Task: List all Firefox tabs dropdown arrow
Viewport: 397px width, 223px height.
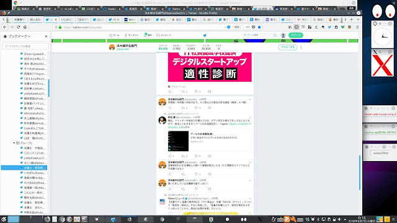Action: [x=358, y=19]
